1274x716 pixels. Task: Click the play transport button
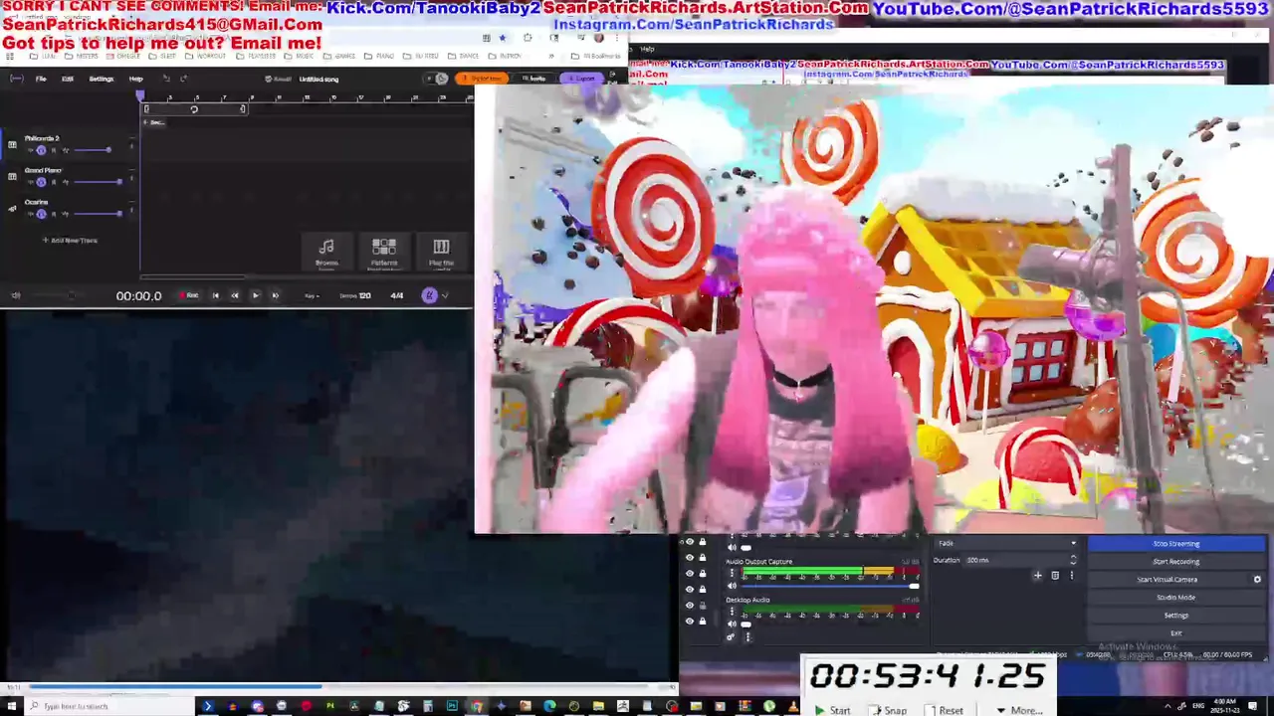pos(255,295)
